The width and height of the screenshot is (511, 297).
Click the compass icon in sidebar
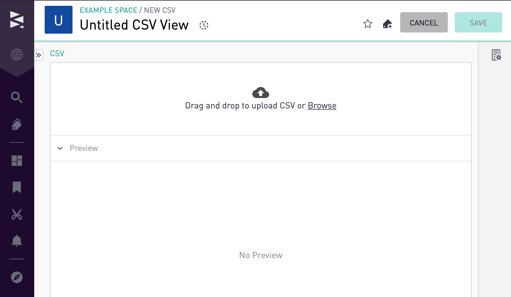(17, 277)
